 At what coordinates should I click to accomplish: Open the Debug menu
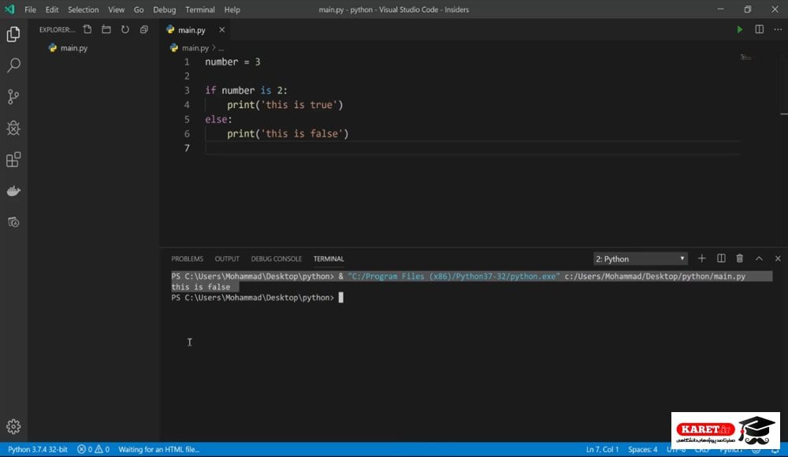[165, 9]
